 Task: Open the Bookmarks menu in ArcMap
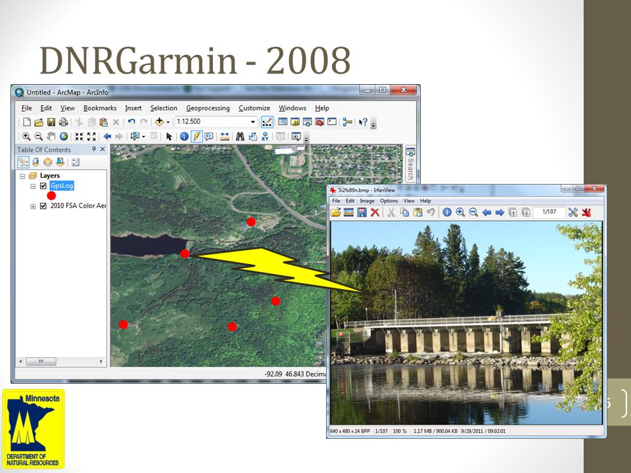100,108
